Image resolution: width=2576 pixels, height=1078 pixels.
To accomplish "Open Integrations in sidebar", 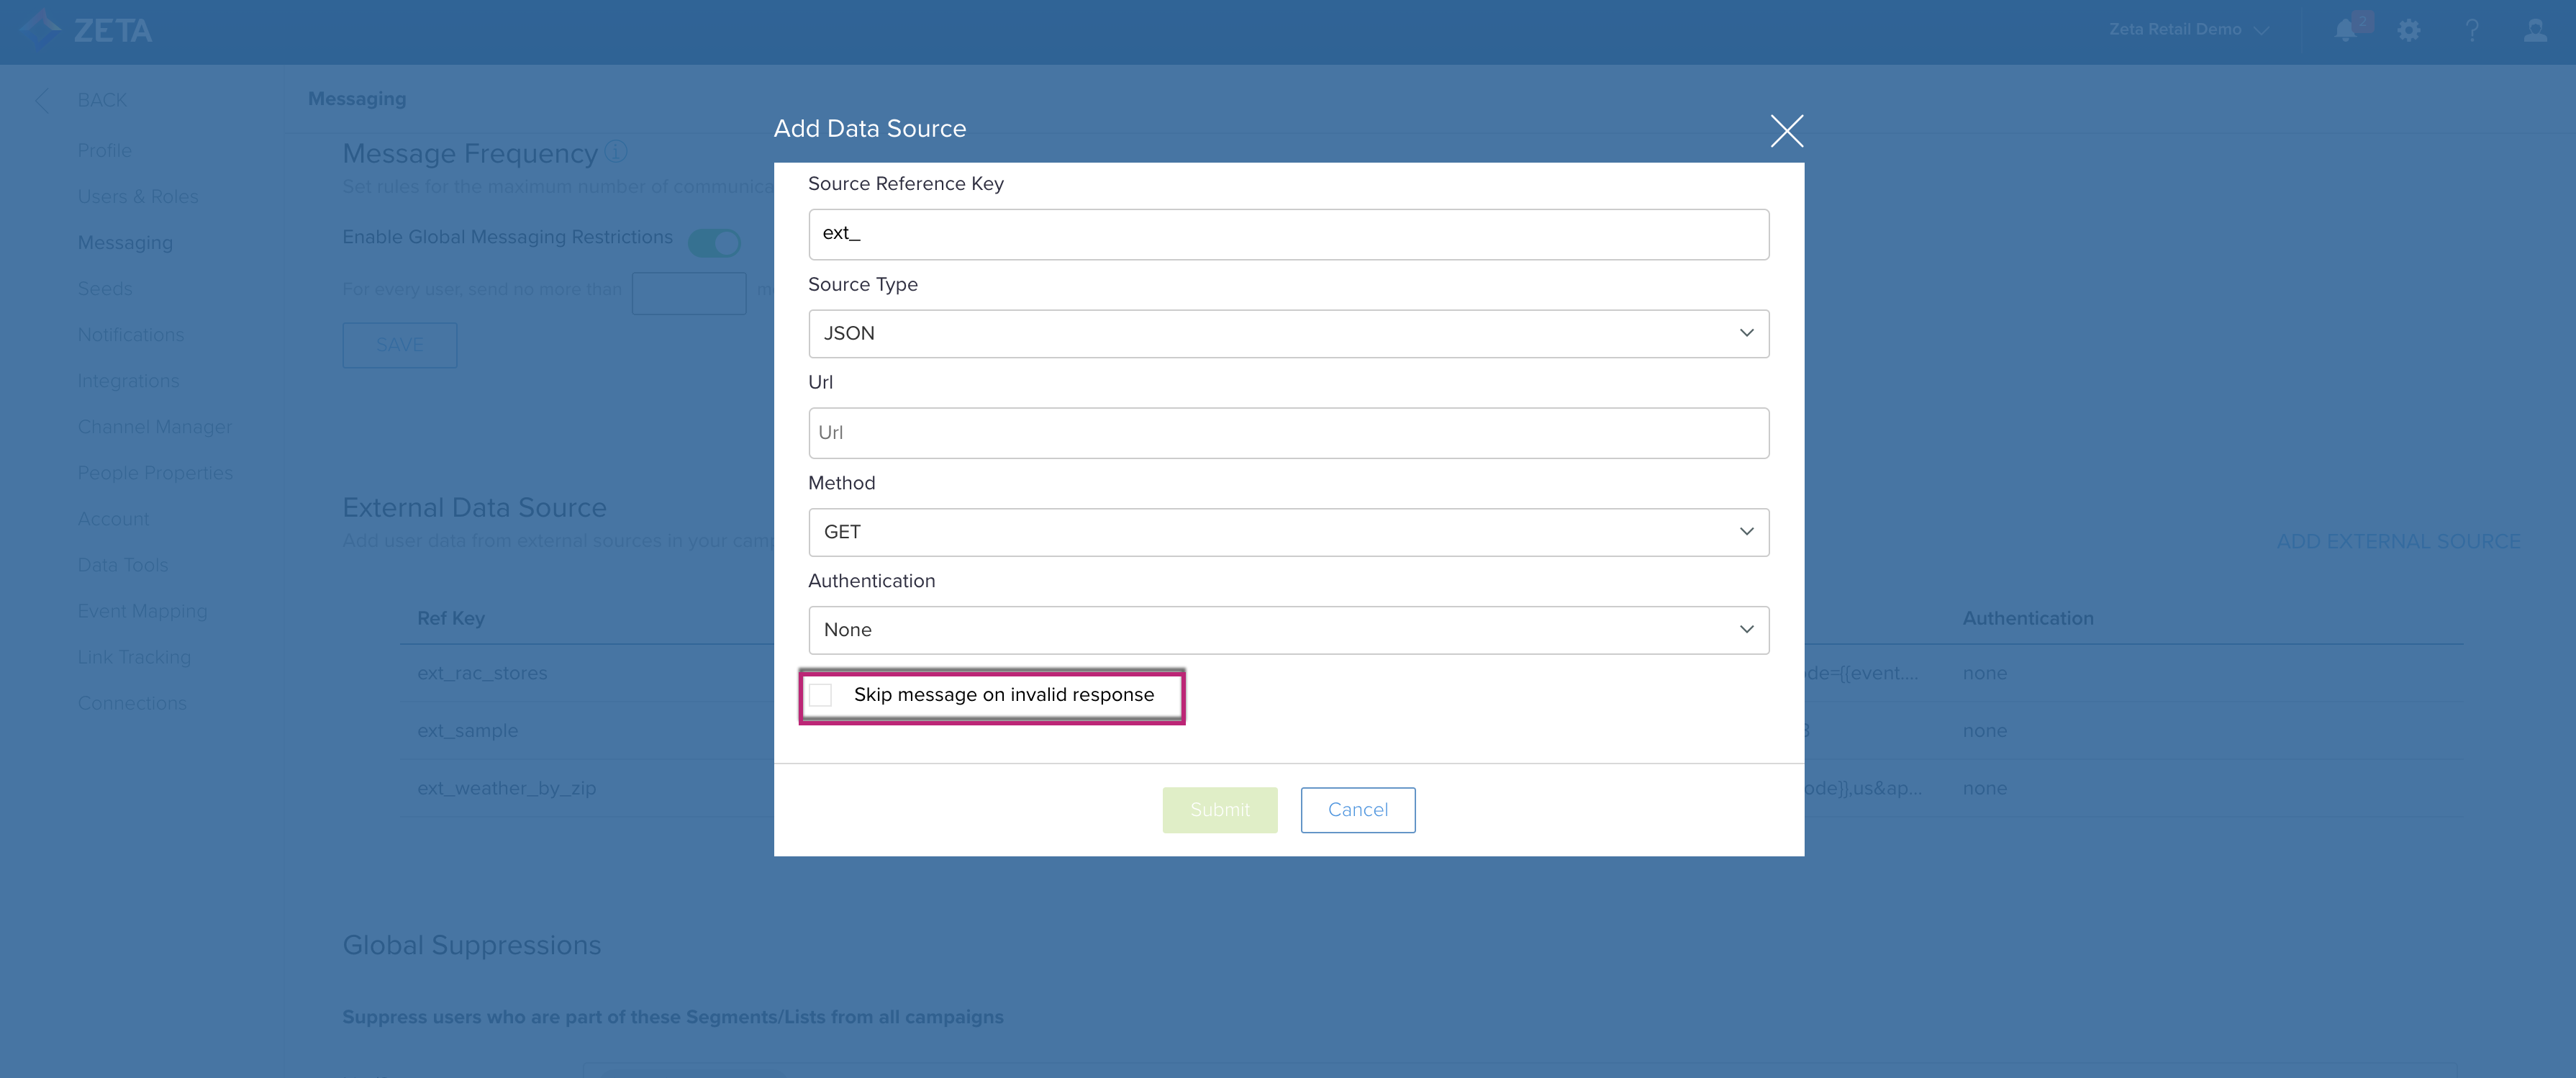I will pos(128,381).
